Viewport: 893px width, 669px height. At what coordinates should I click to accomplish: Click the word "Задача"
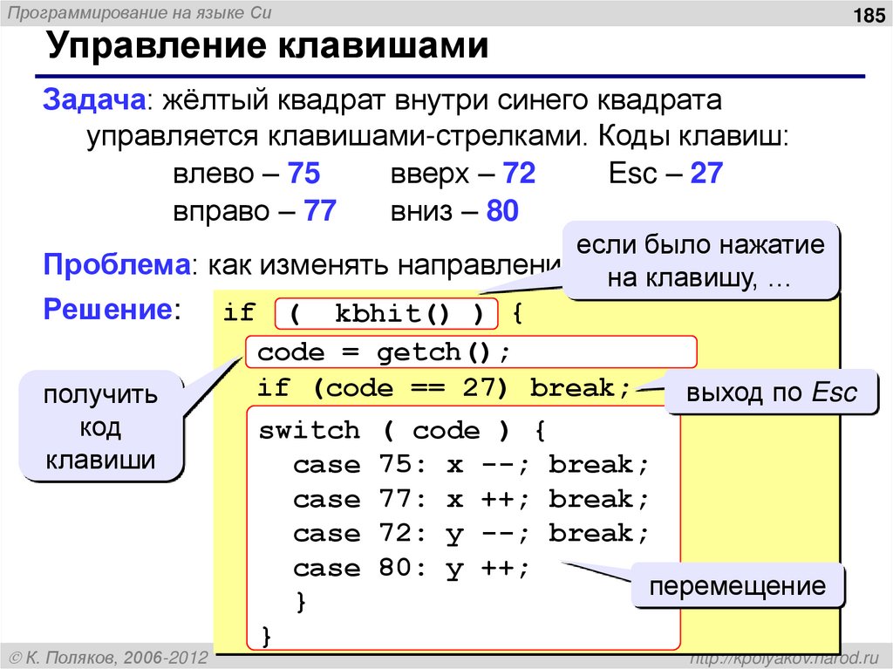click(x=94, y=99)
